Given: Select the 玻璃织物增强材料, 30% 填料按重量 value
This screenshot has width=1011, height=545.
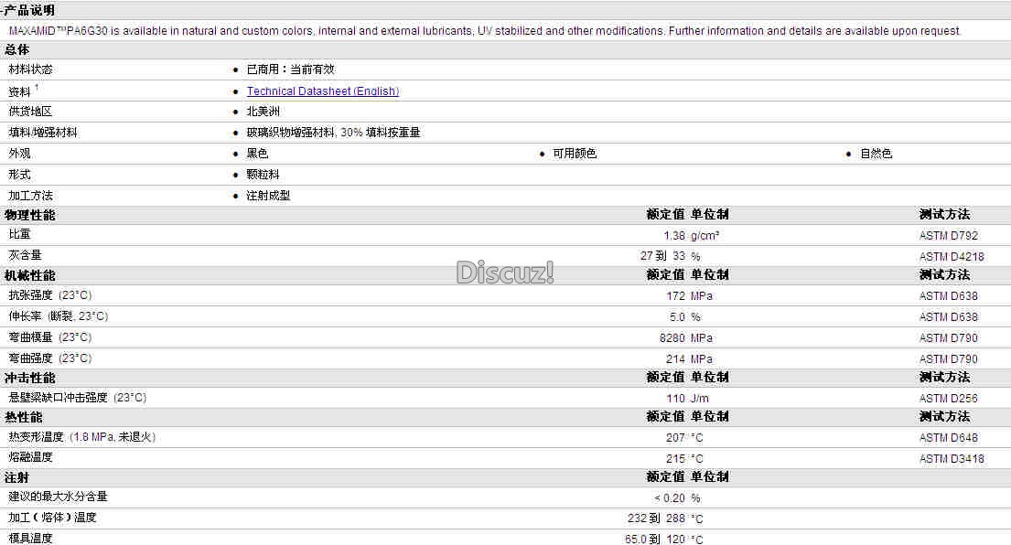Looking at the screenshot, I should tap(333, 132).
